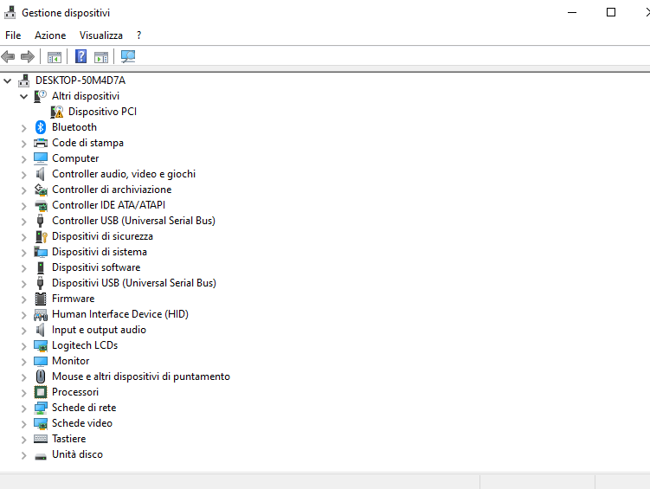Viewport: 650px width, 489px height.
Task: Click the Gestione dispositivi title bar icon
Action: pyautogui.click(x=10, y=13)
